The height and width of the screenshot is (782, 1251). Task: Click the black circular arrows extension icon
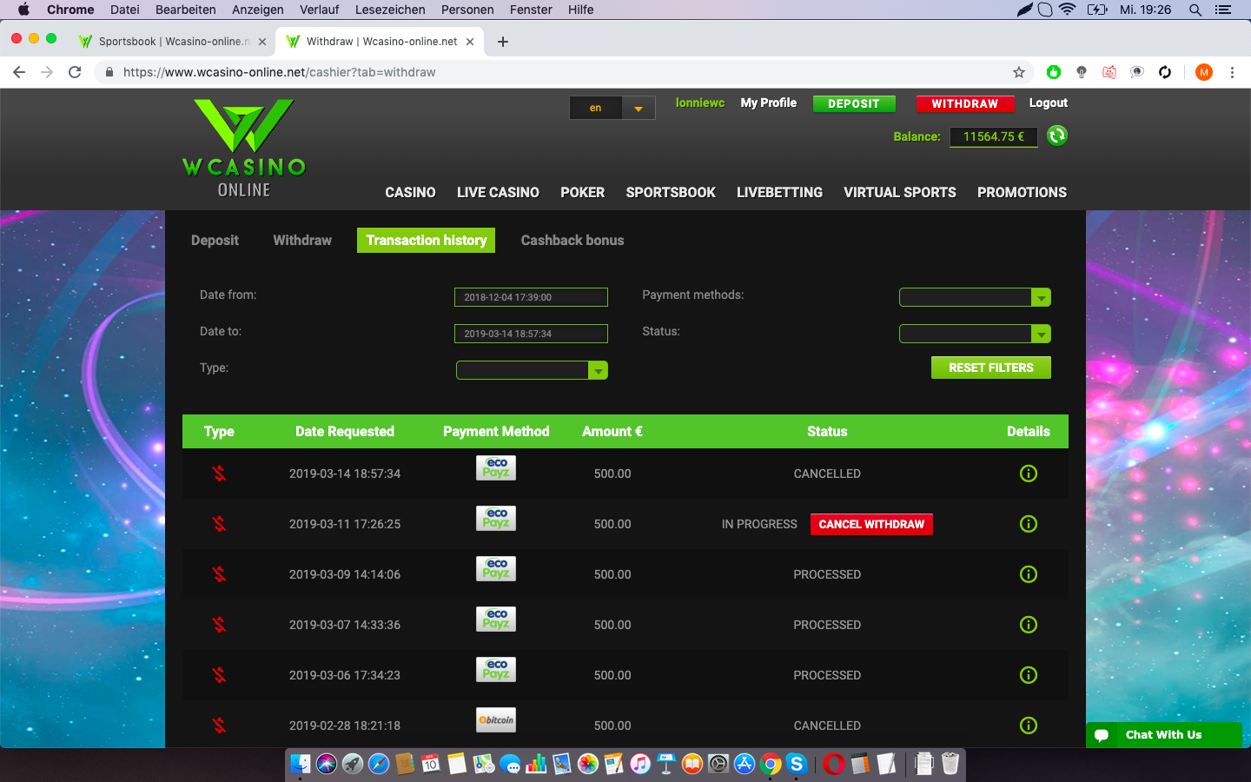pos(1165,72)
